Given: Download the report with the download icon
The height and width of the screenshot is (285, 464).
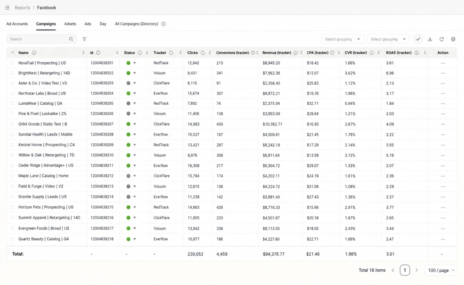Looking at the screenshot, I should (x=430, y=39).
